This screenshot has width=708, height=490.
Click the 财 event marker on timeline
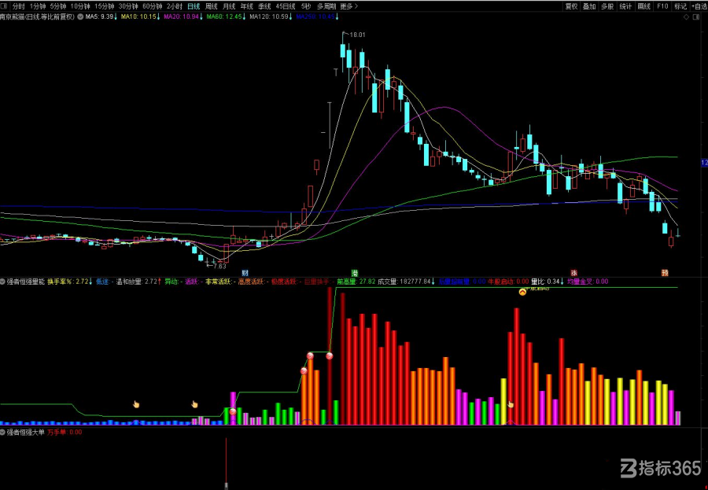245,273
